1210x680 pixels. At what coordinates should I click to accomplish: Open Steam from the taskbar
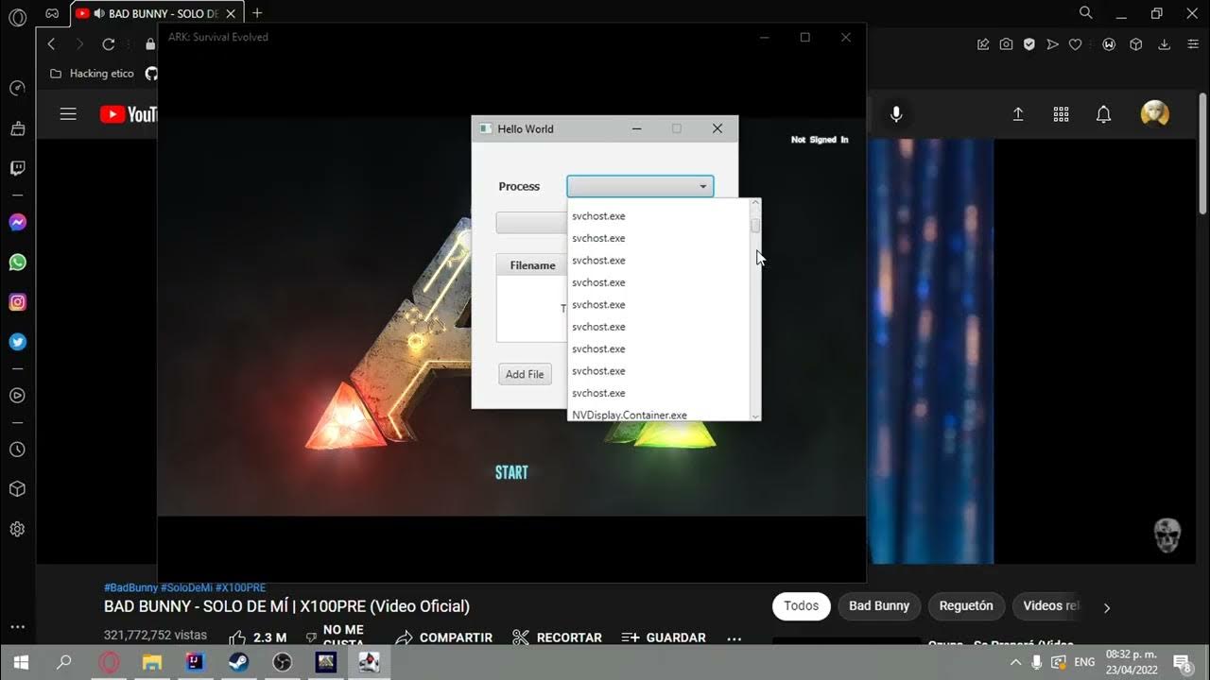pyautogui.click(x=238, y=662)
